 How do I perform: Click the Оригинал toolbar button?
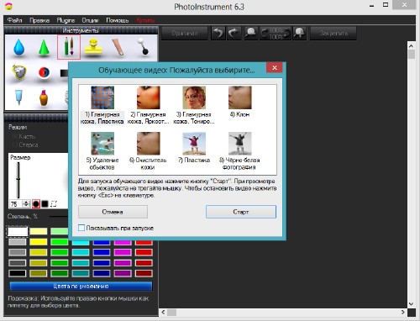coord(185,34)
